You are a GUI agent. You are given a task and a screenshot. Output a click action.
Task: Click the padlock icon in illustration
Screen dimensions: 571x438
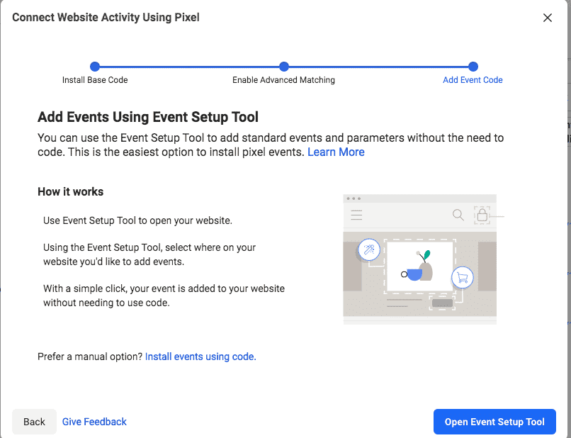[482, 214]
